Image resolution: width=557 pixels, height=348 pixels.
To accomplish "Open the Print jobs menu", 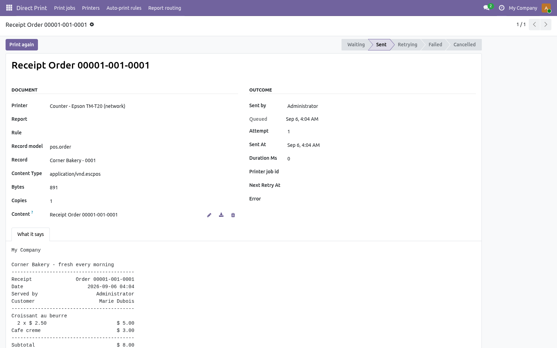I will tap(65, 8).
